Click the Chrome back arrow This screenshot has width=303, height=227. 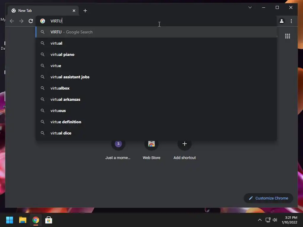point(12,21)
